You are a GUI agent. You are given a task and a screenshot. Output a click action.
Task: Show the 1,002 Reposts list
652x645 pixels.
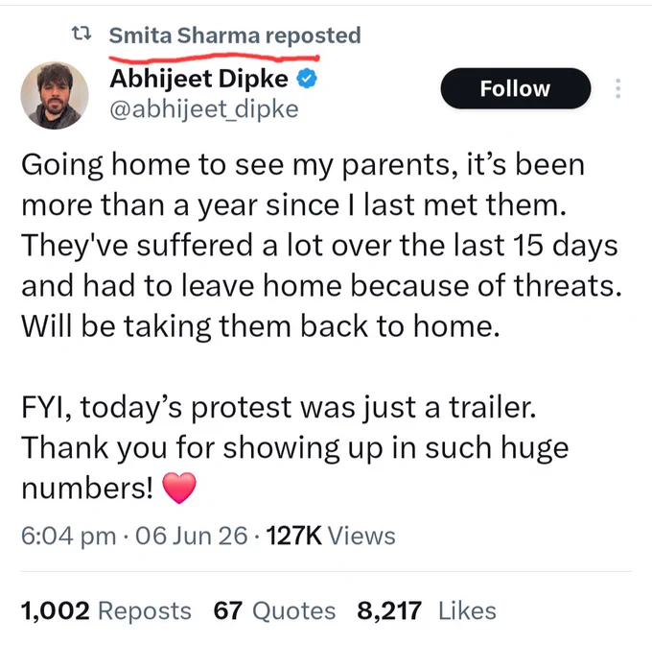(106, 610)
